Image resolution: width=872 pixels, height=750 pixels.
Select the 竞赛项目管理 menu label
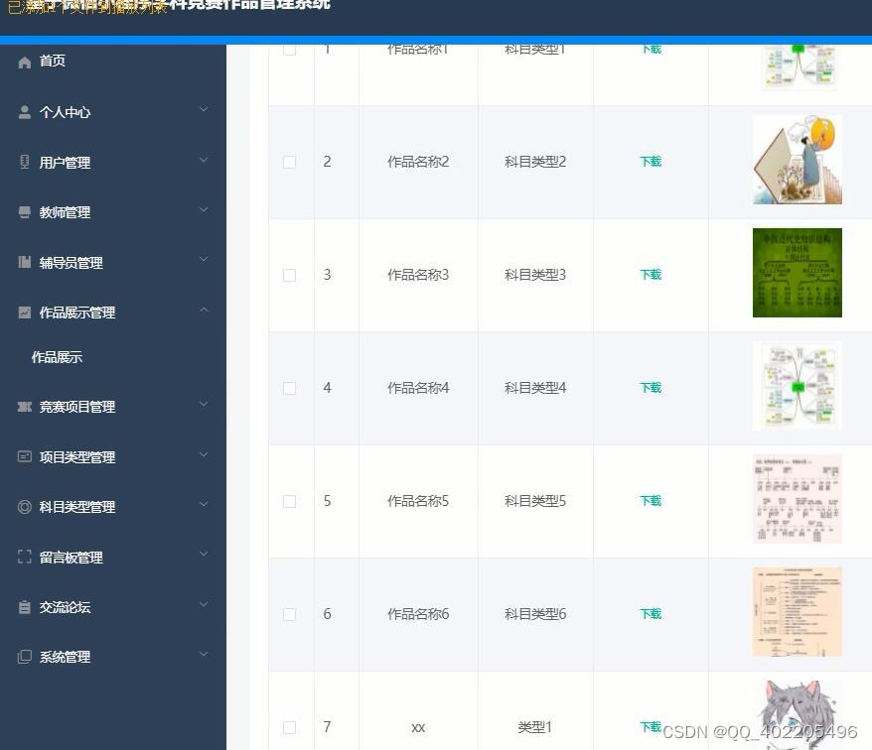pyautogui.click(x=77, y=407)
